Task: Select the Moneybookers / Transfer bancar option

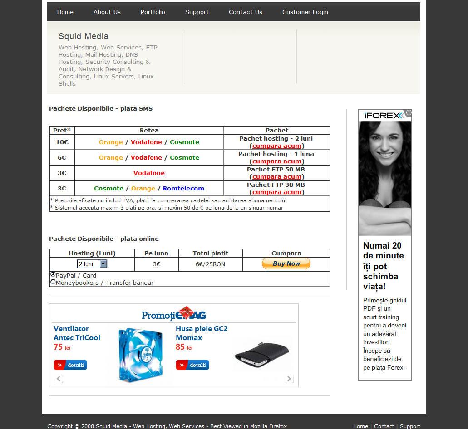Action: pos(53,281)
